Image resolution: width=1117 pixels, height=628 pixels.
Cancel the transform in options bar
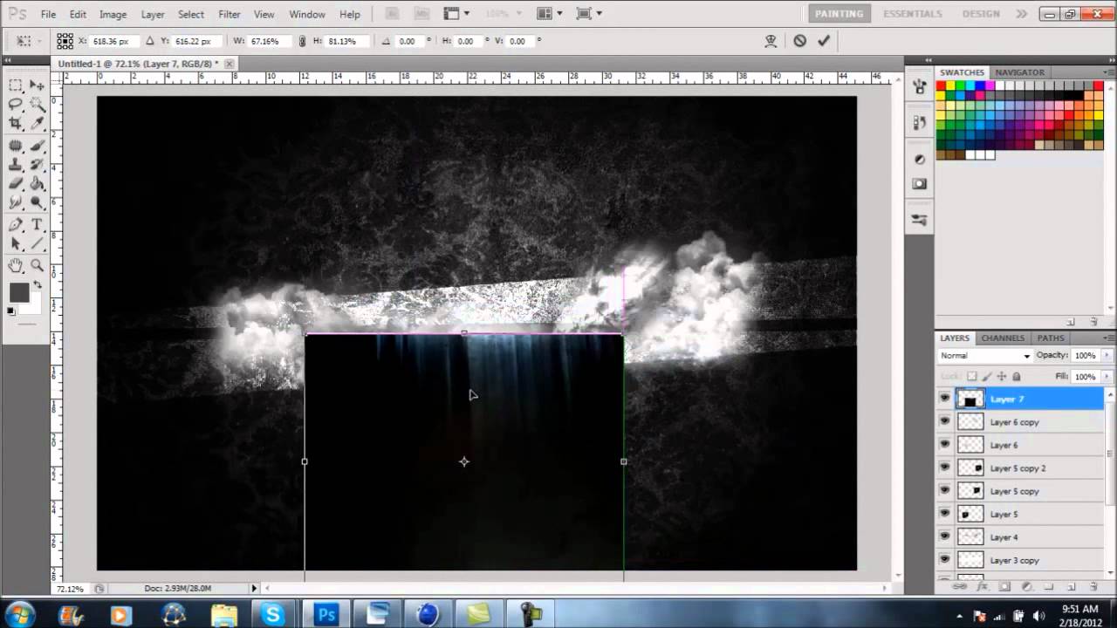(x=799, y=40)
